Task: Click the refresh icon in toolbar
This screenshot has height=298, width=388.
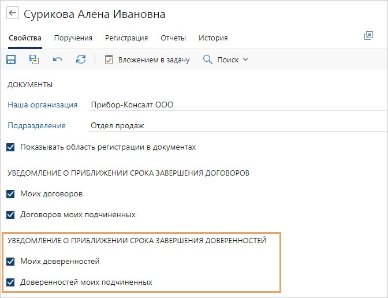Action: 81,59
